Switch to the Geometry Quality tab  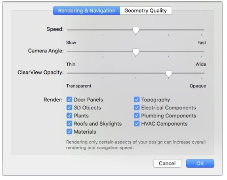click(146, 11)
